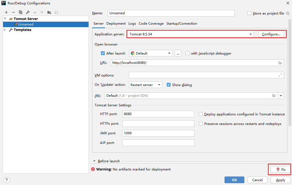Click the Name input field
The height and width of the screenshot is (185, 292).
[171, 13]
